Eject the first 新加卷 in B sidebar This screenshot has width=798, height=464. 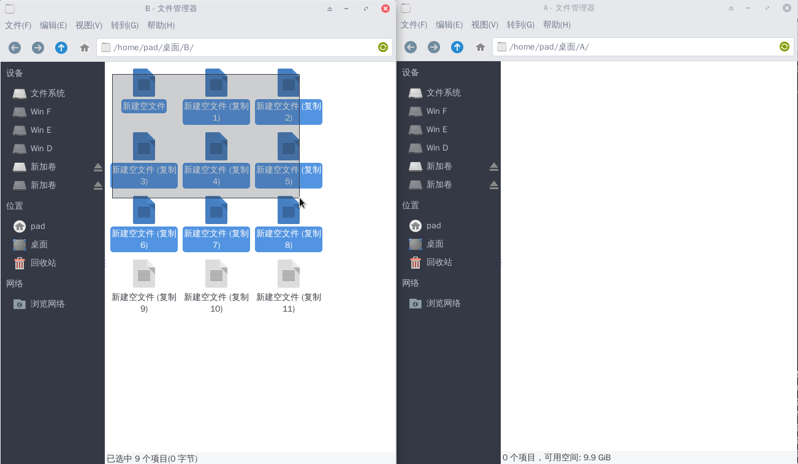[98, 167]
